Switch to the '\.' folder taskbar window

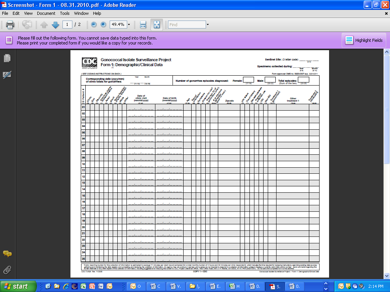[x=195, y=286]
